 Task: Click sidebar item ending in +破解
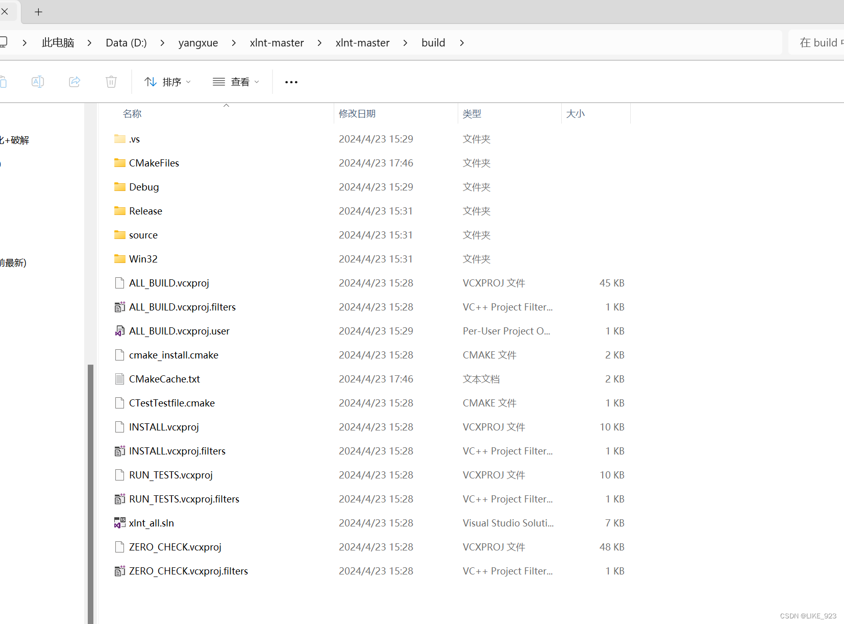click(x=14, y=140)
